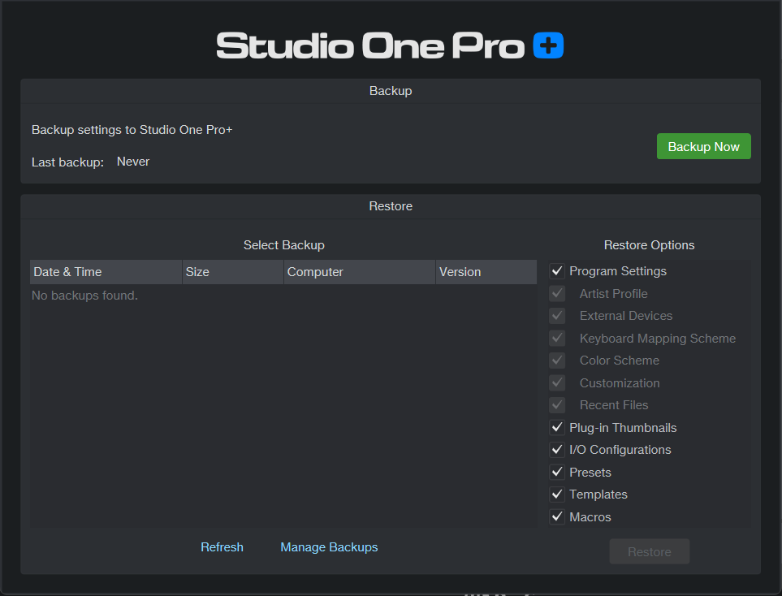Sort by the Date & Time column header
The image size is (782, 596).
coord(106,272)
